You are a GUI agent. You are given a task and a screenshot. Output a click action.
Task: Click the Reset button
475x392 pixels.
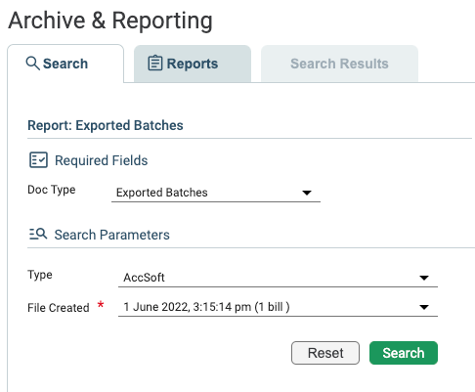pos(325,353)
